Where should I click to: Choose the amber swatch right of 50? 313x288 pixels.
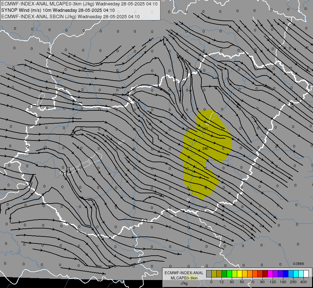(245, 274)
